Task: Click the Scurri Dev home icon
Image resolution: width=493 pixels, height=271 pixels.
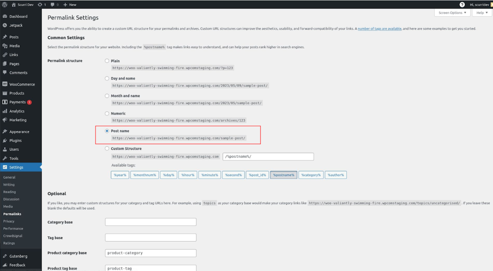Action: [14, 5]
